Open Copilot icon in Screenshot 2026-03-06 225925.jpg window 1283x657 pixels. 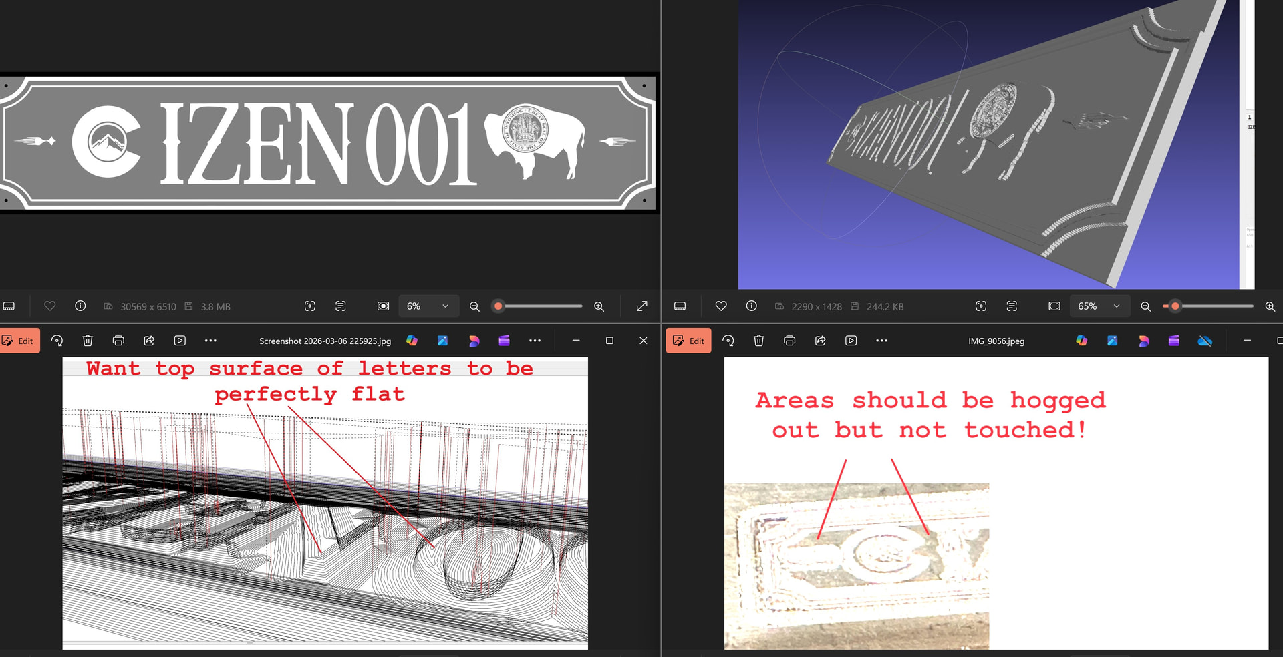pyautogui.click(x=412, y=341)
